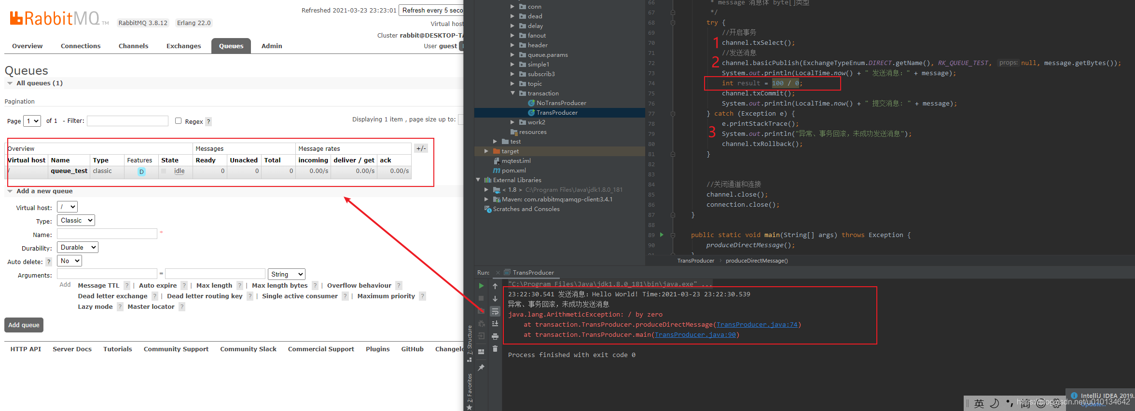Open the queue Type Classic dropdown
The width and height of the screenshot is (1135, 411).
tap(76, 221)
